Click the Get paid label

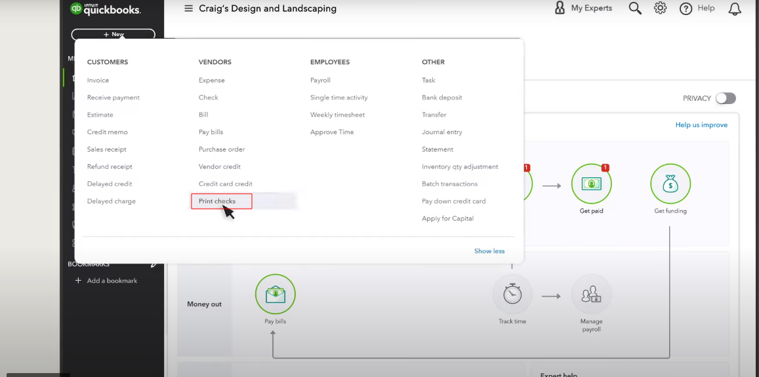pyautogui.click(x=592, y=211)
